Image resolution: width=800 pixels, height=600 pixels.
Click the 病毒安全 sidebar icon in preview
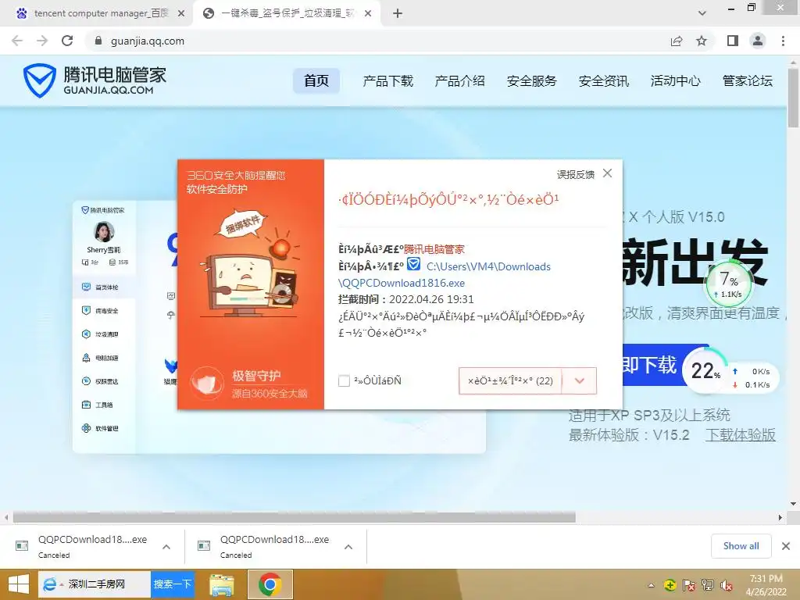(x=86, y=310)
